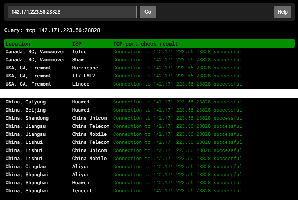Click the IT7 FMT2 ISP entry
The image size is (298, 200).
[x=83, y=76]
